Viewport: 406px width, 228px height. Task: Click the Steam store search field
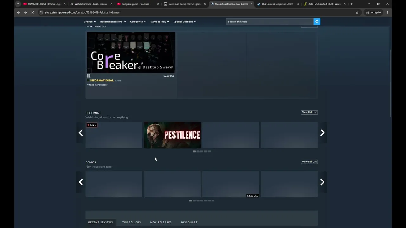(270, 22)
